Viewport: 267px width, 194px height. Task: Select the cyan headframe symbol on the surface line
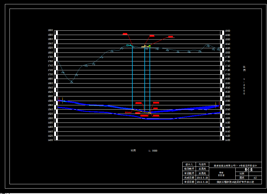(129, 45)
